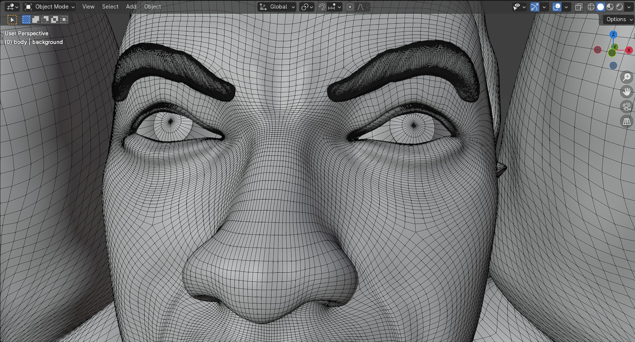635x342 pixels.
Task: Open the overlays options dropdown arrow
Action: coord(566,7)
